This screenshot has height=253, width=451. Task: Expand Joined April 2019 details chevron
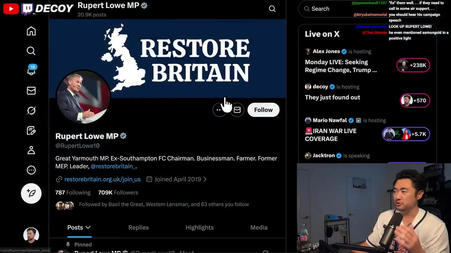205,179
